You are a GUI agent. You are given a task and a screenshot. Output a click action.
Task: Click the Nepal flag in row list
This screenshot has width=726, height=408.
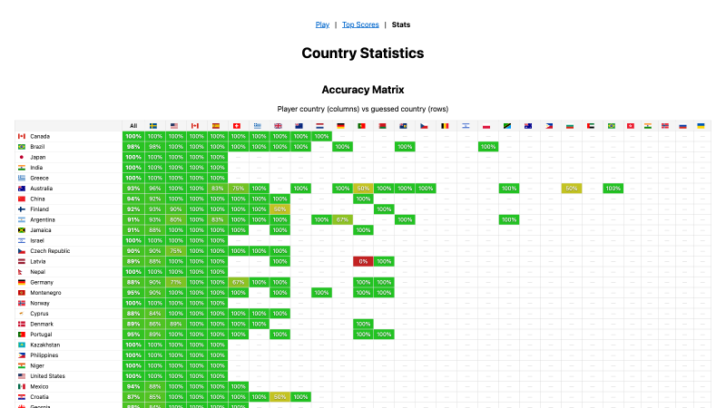(21, 272)
